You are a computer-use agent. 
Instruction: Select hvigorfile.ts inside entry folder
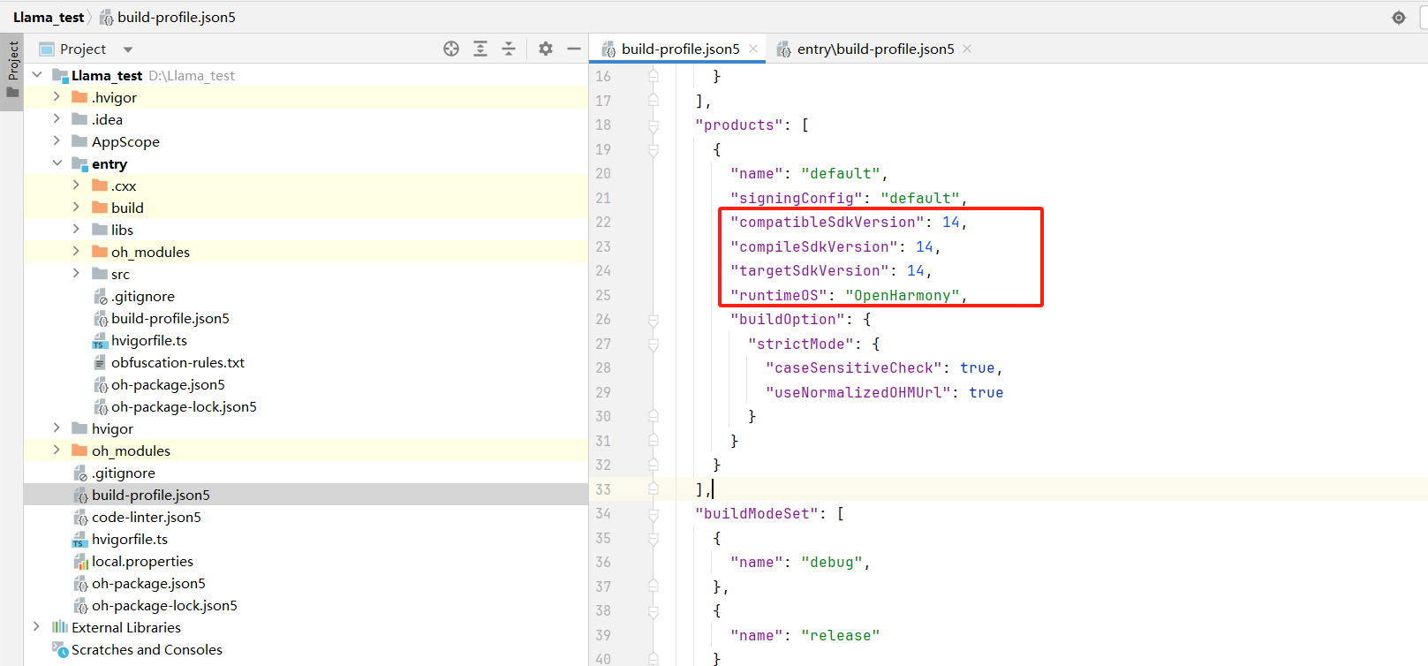tap(148, 340)
